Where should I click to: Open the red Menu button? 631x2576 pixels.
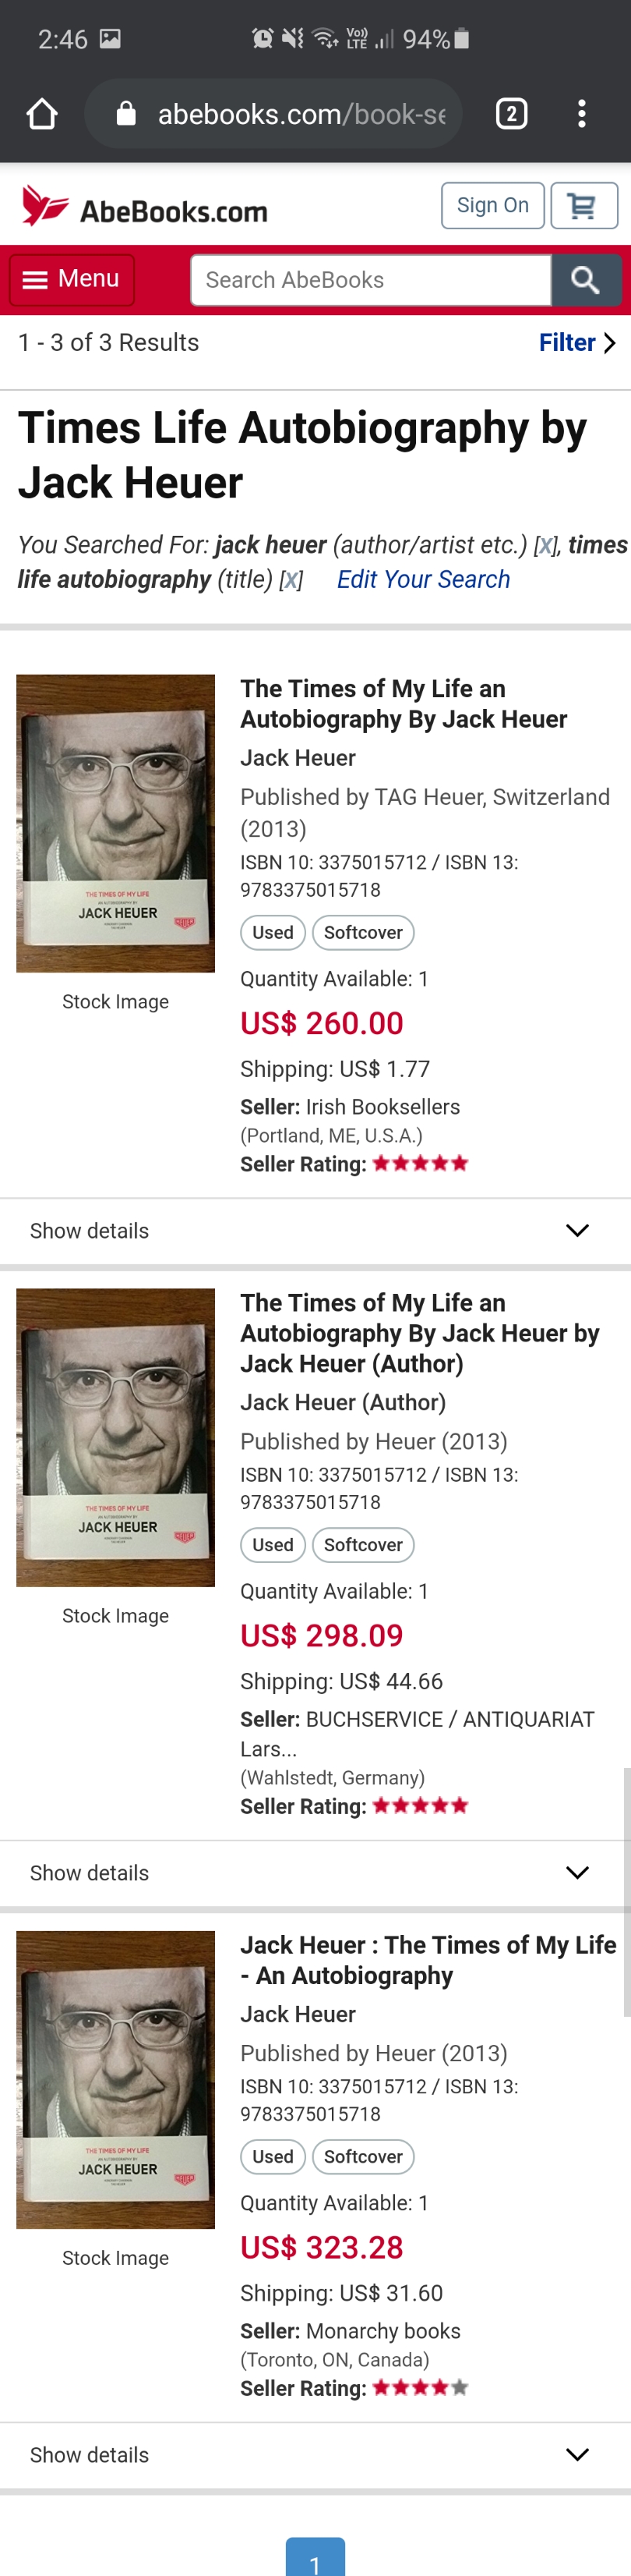pyautogui.click(x=72, y=279)
